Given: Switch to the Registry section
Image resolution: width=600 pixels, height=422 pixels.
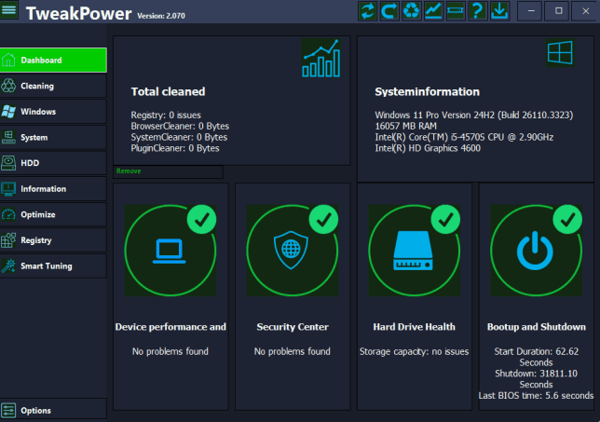Looking at the screenshot, I should [53, 240].
